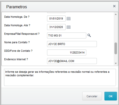Open calendar picker for Data Homologa. Ate
Screen dimensions: 119x105
[x=68, y=27]
